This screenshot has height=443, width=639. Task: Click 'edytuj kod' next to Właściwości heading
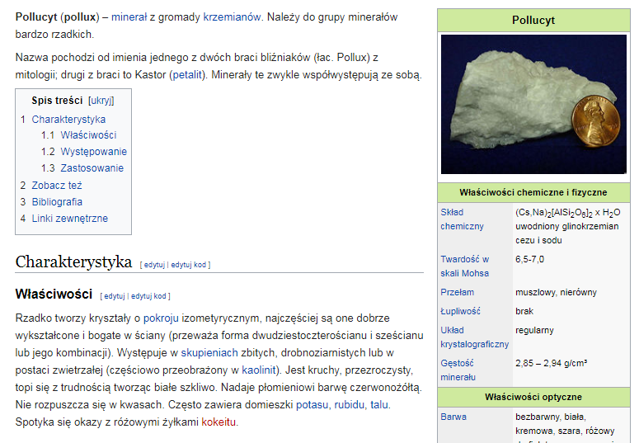tap(148, 296)
